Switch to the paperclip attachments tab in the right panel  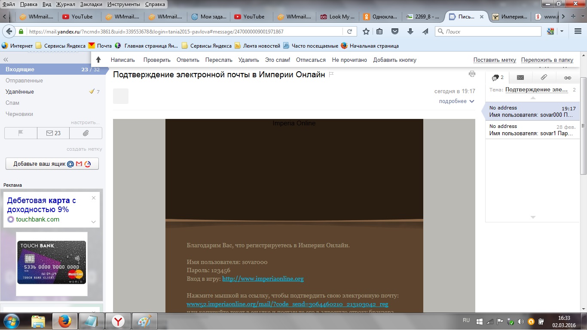[544, 78]
